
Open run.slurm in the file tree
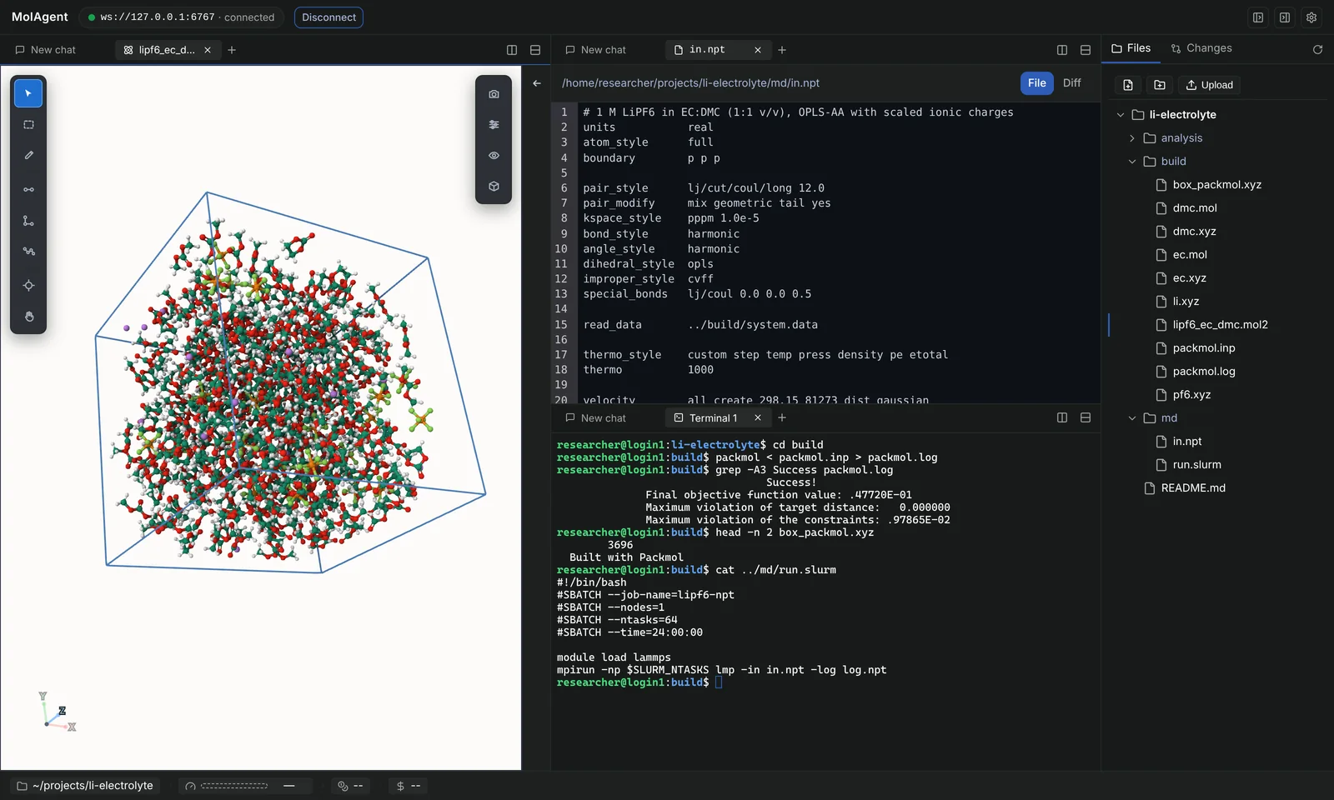(1196, 465)
